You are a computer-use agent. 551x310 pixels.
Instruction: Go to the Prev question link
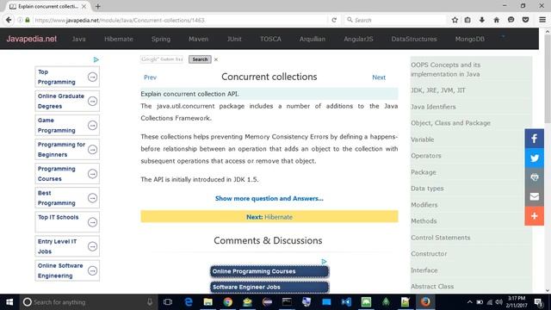click(150, 77)
